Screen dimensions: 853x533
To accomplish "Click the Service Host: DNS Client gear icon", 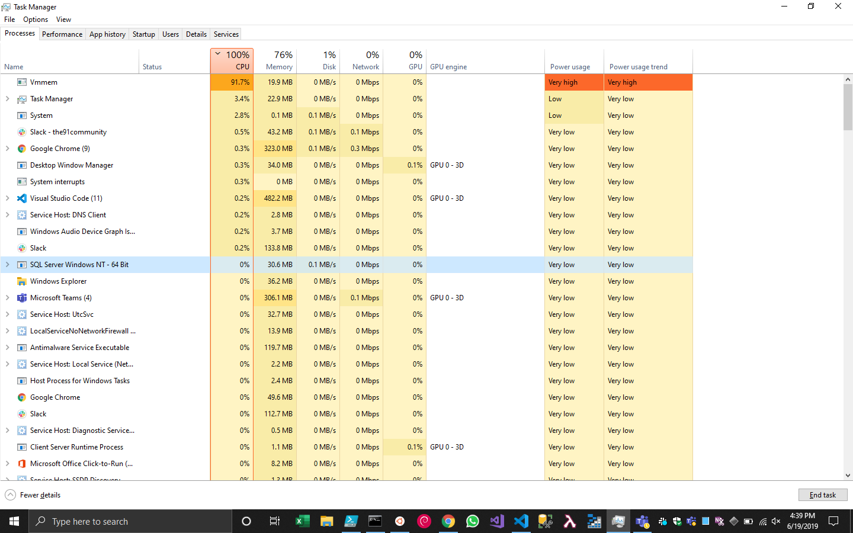I will point(22,215).
